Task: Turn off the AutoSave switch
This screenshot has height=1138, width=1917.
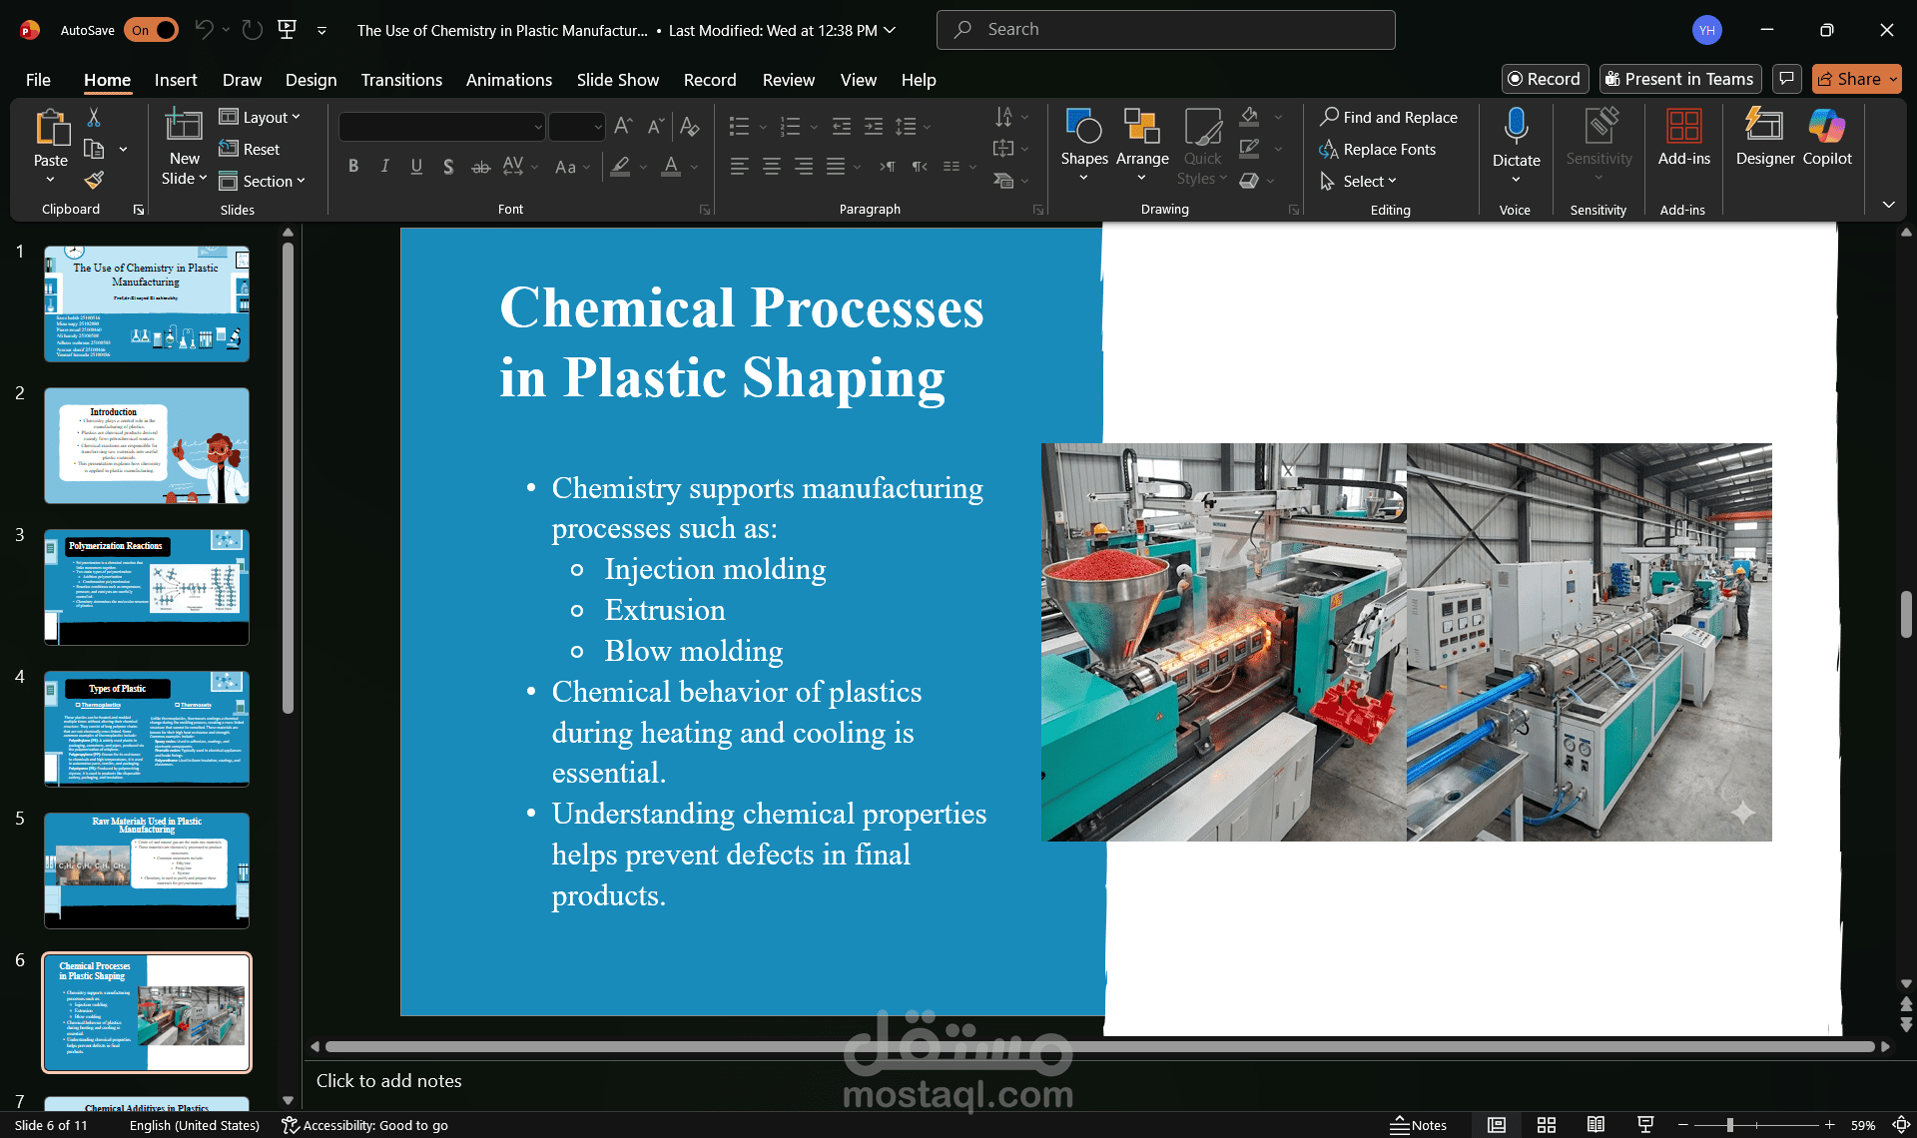Action: [152, 30]
